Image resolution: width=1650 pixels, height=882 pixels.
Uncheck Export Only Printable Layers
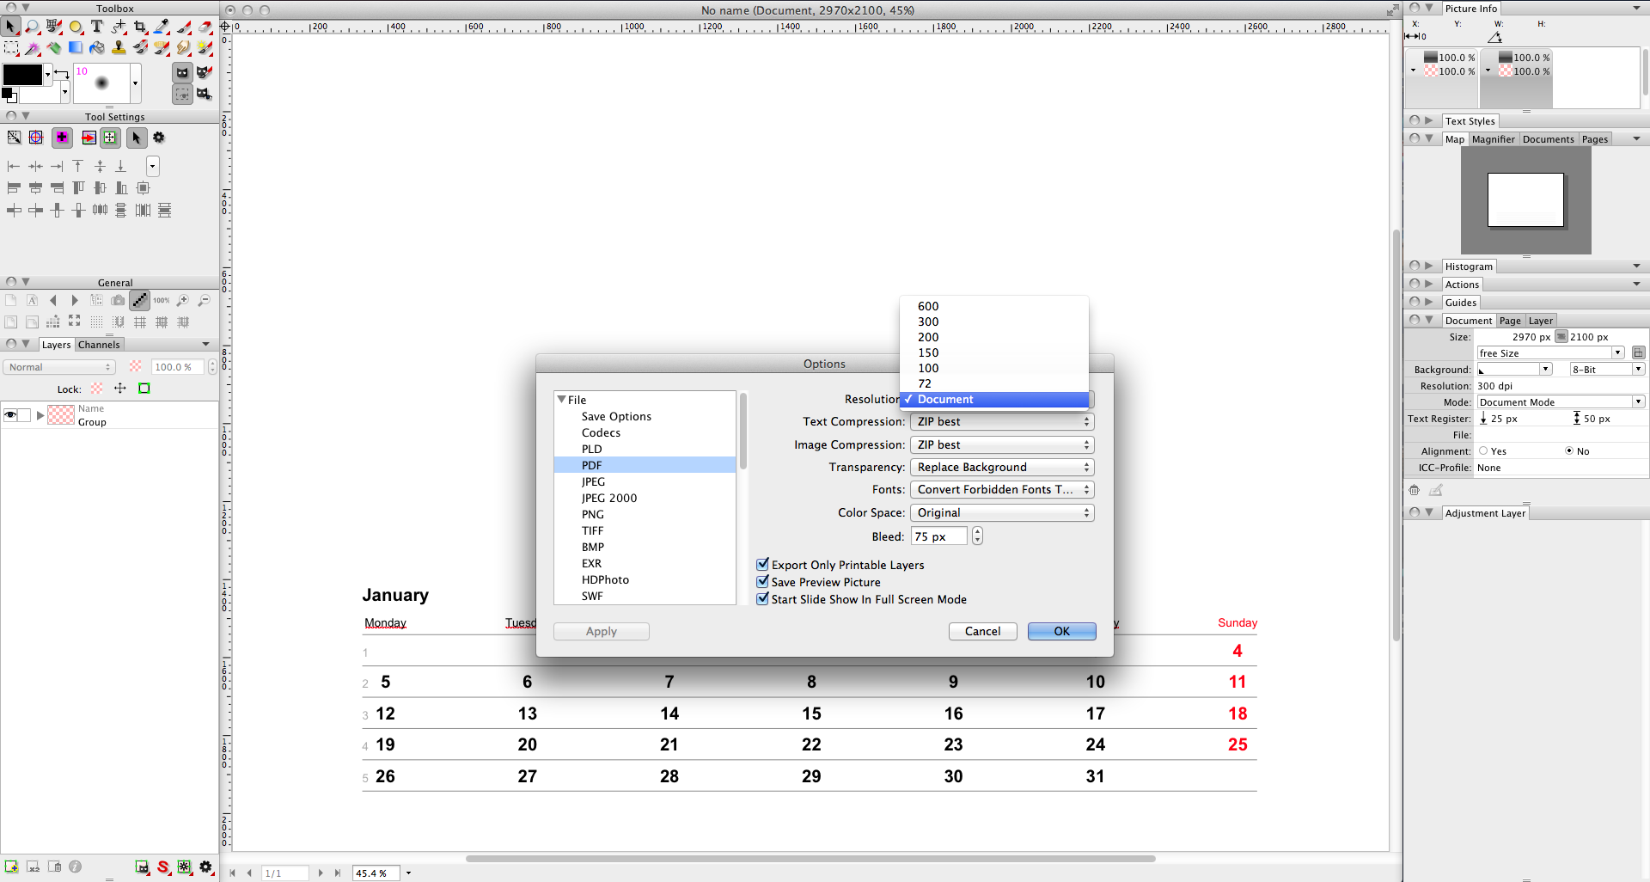762,565
